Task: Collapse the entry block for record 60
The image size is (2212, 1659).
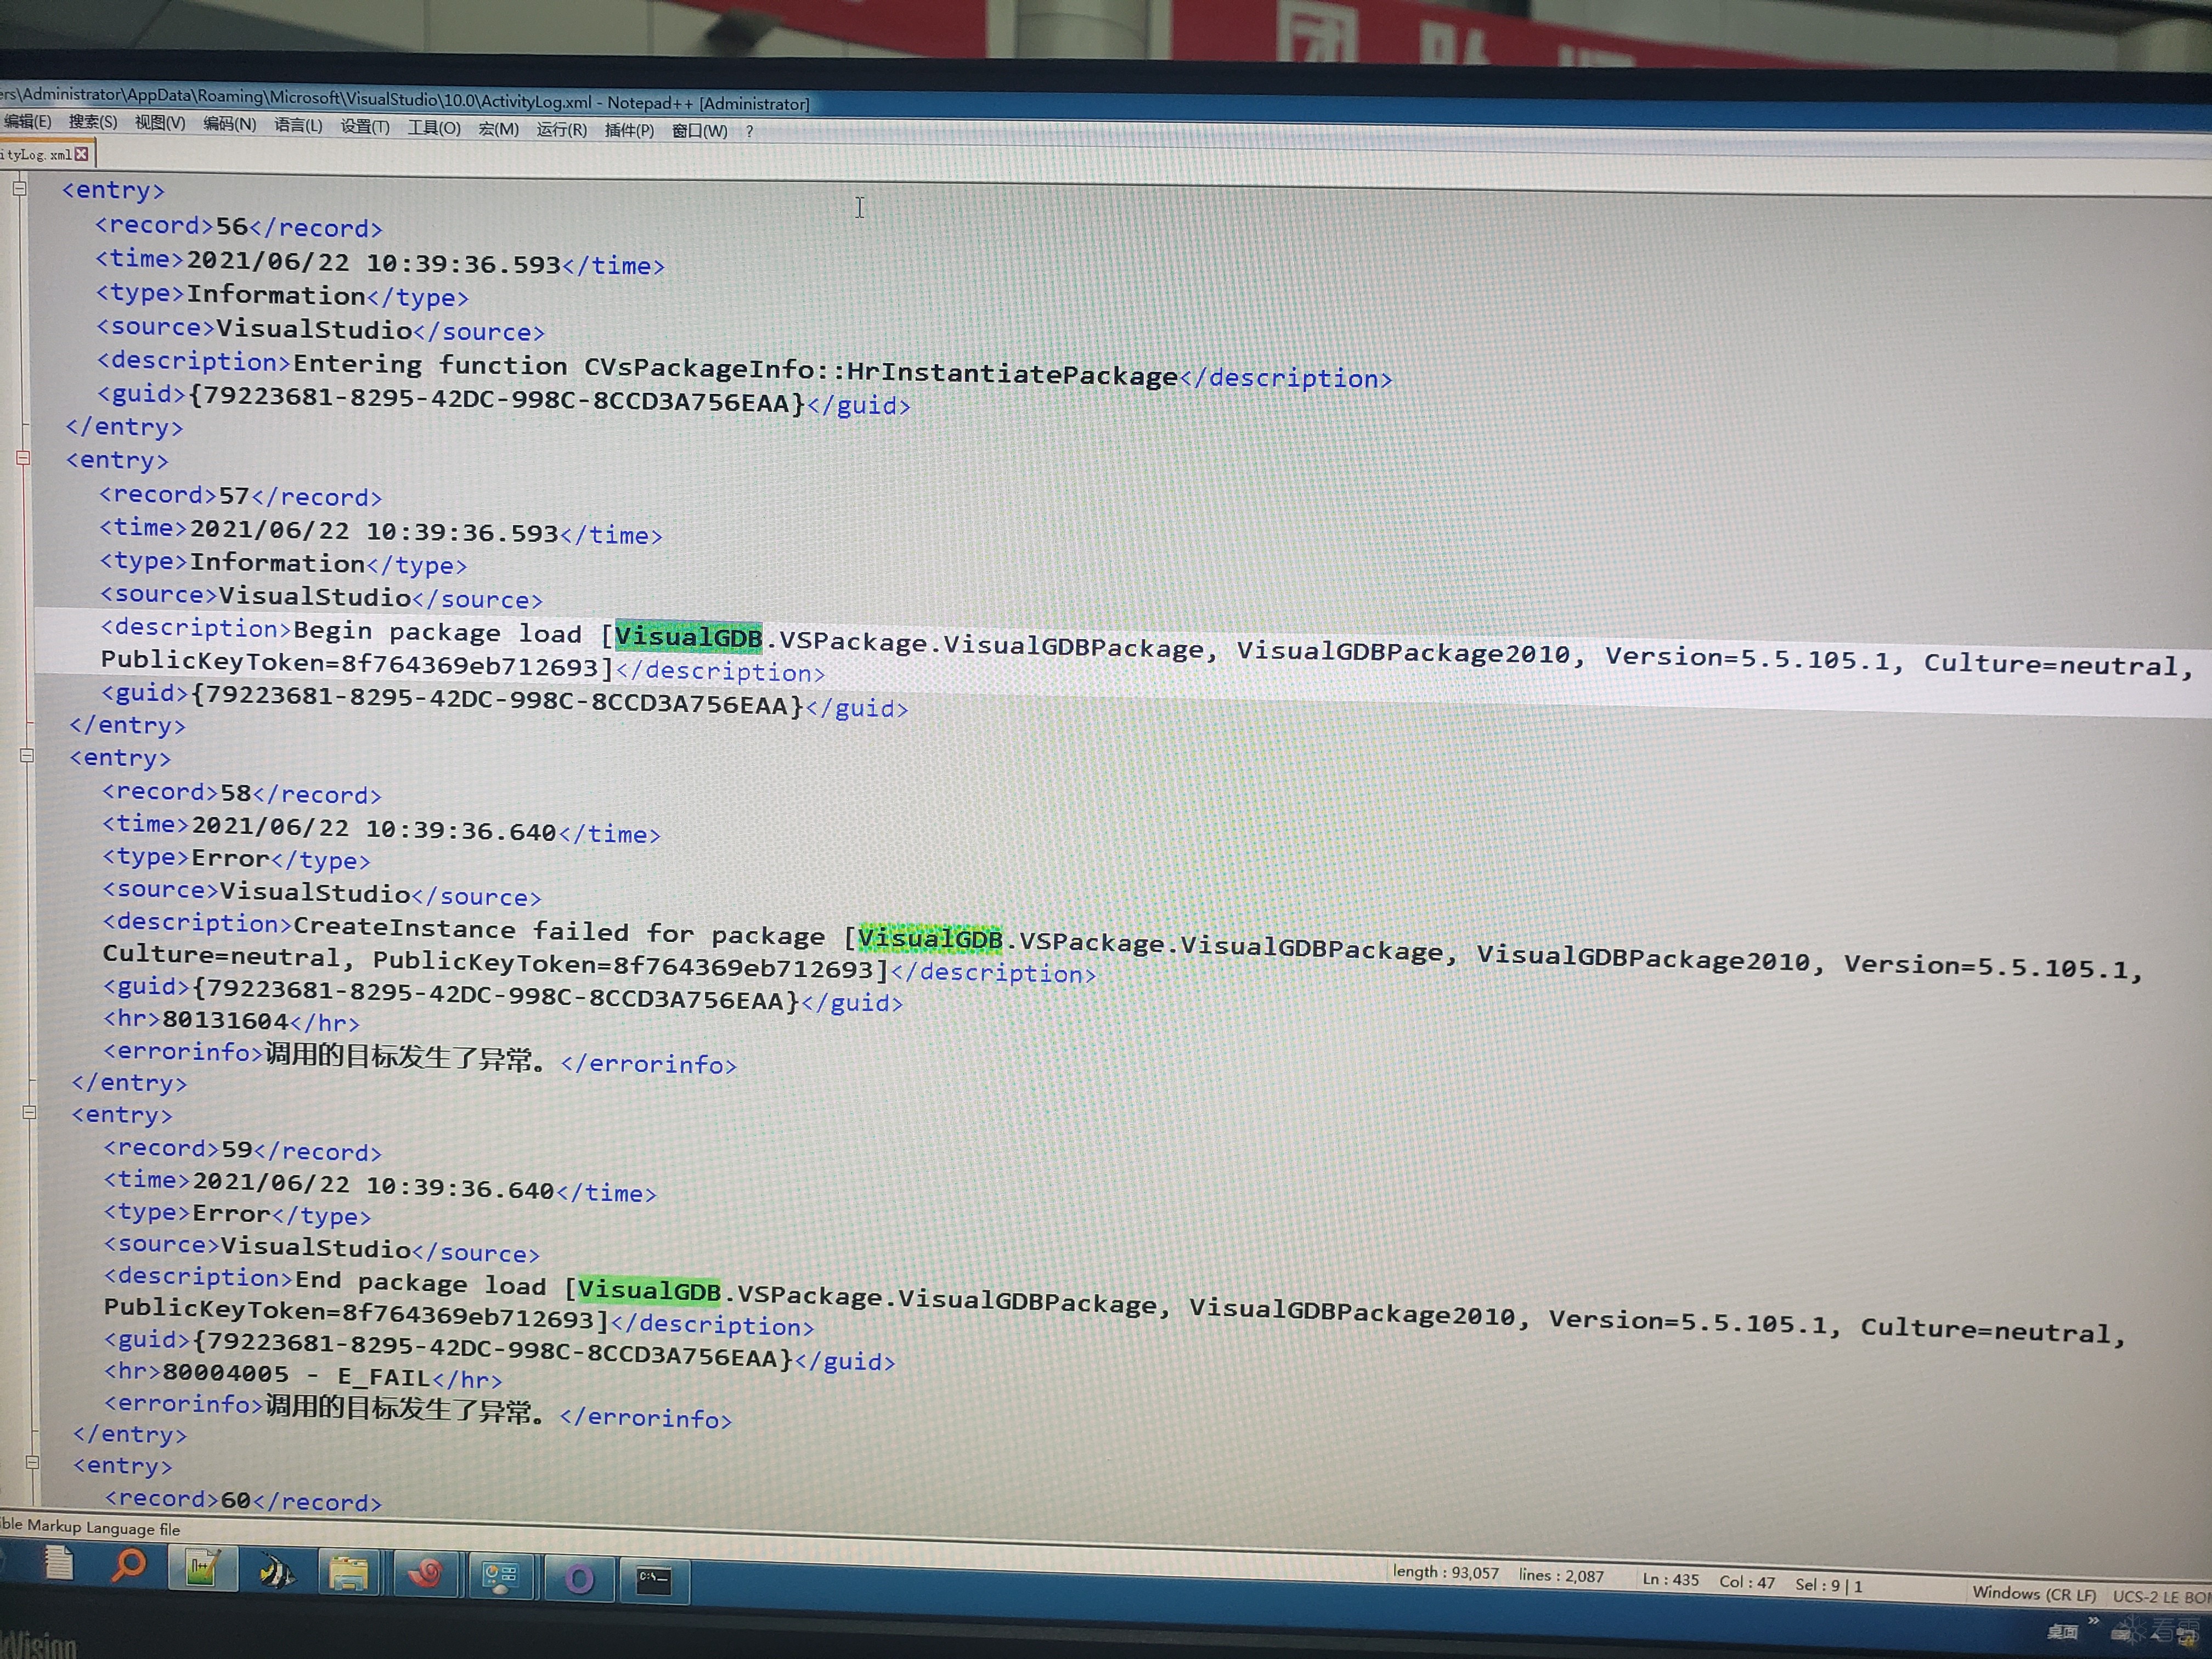Action: (32, 1462)
